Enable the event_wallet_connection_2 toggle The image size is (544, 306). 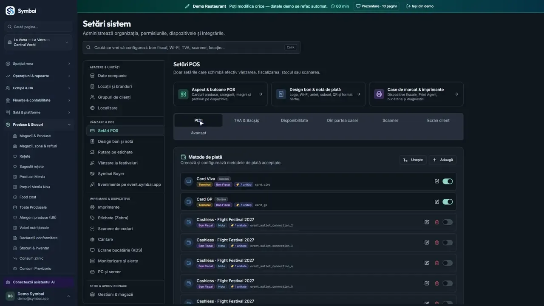point(448,222)
